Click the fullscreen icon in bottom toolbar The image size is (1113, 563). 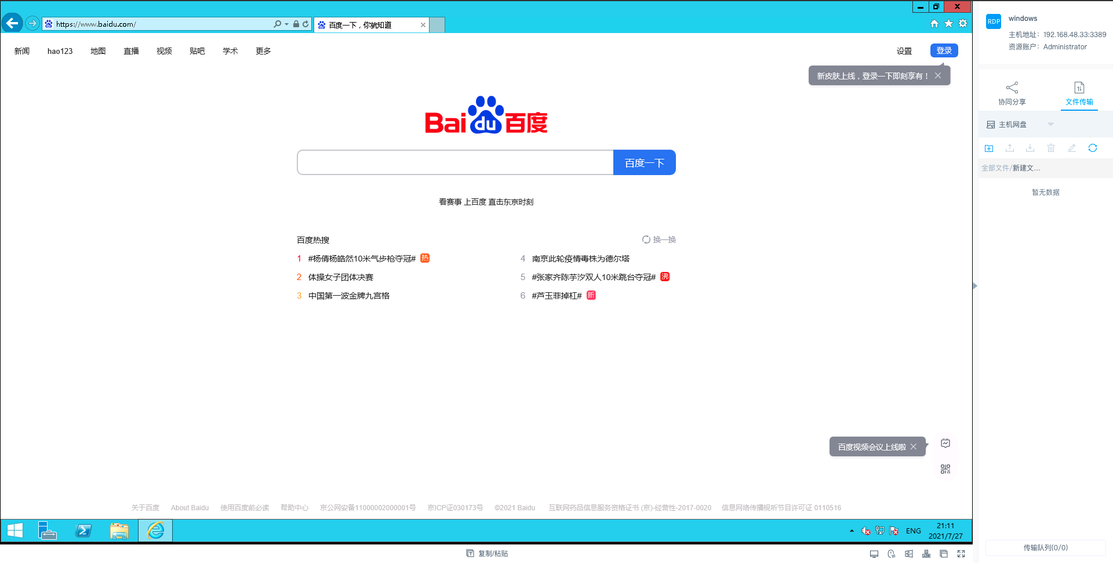tap(961, 554)
